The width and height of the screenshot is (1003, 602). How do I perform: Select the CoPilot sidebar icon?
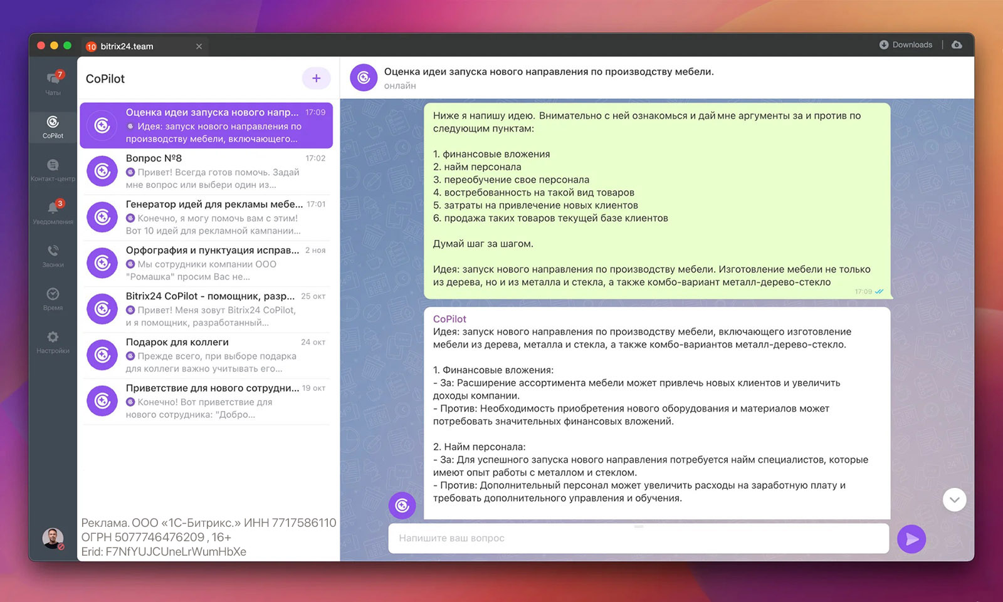(x=53, y=126)
